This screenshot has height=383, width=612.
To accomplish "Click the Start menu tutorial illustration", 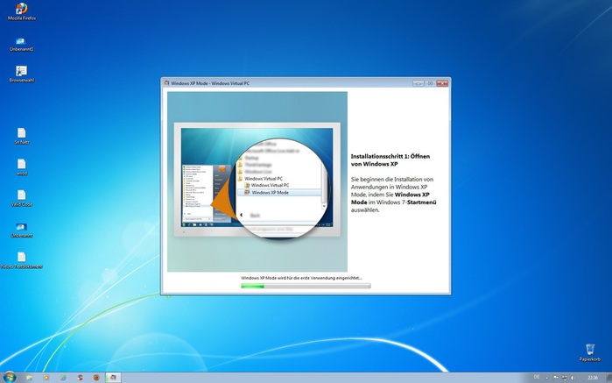I will coord(257,181).
